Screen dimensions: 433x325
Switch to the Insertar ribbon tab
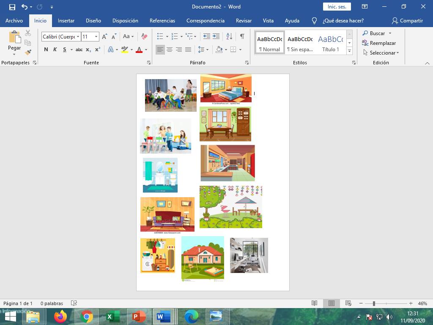66,20
